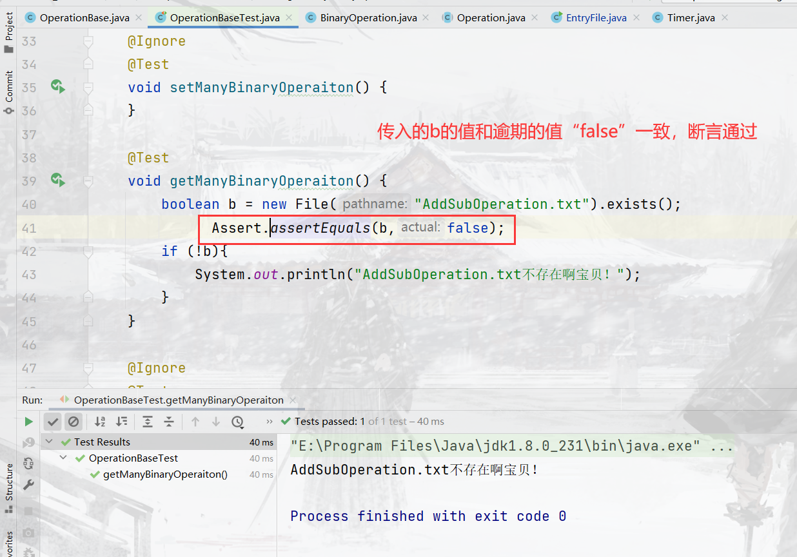The image size is (797, 557).
Task: Fold the @Ignore annotation on line 33
Action: [x=88, y=41]
